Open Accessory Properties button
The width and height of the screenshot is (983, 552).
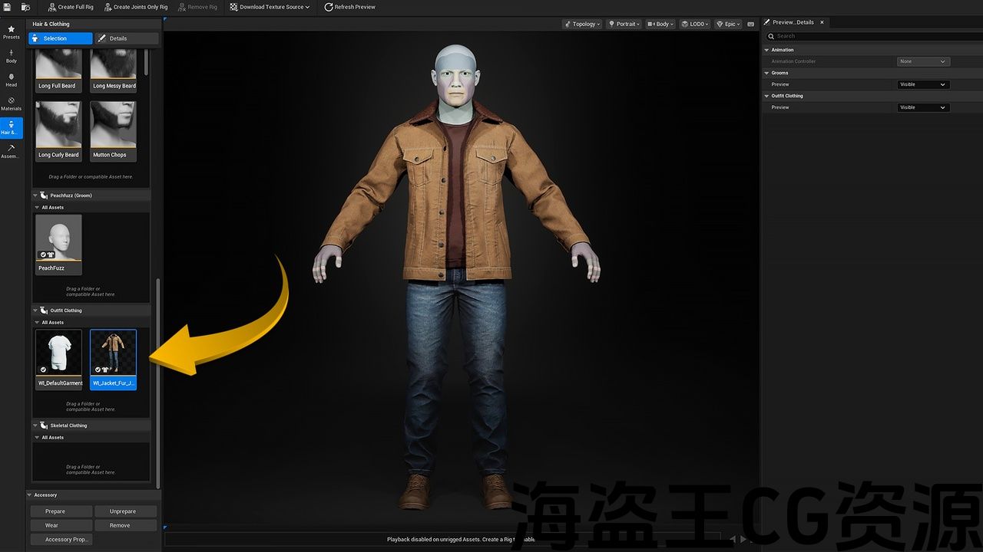coord(61,539)
